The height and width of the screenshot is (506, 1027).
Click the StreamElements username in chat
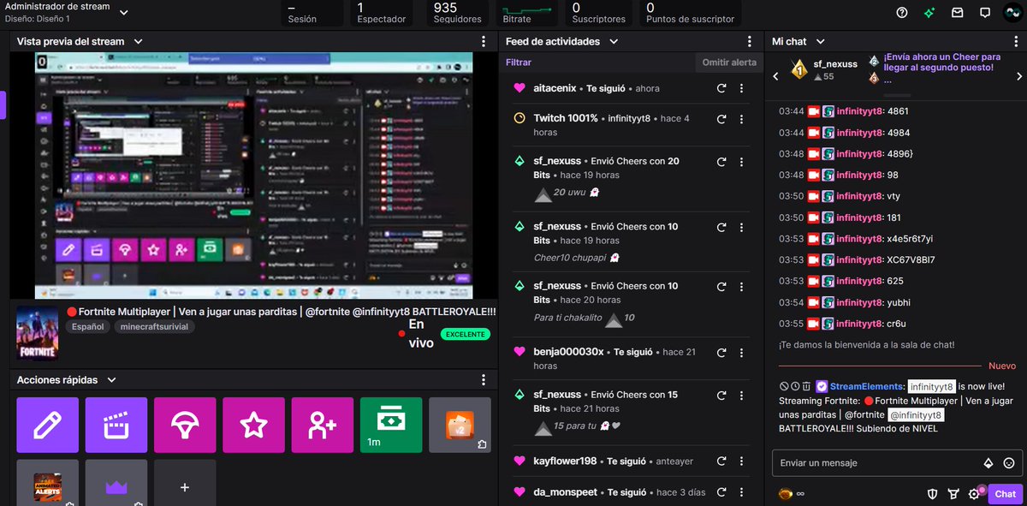[866, 386]
